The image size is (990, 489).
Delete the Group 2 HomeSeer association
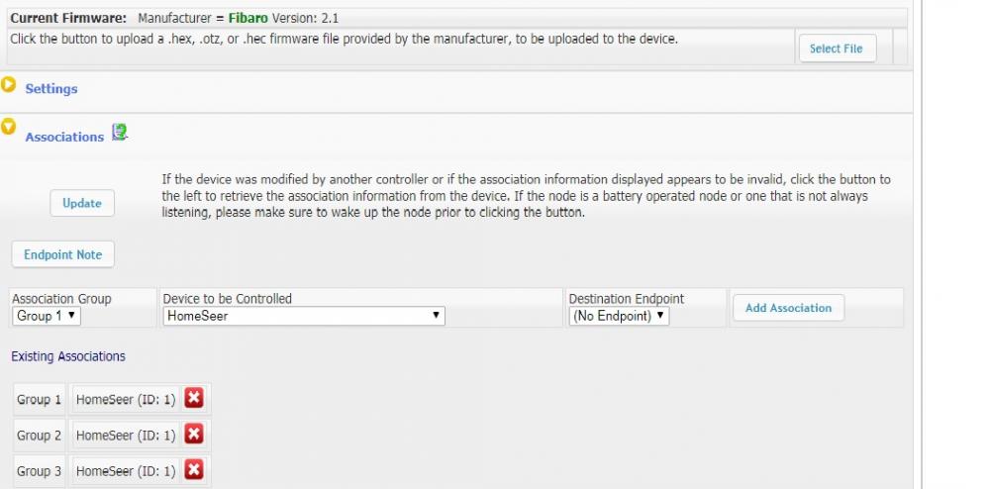pos(194,435)
